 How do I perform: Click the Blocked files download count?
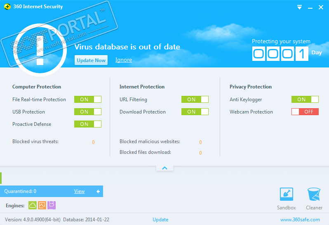tap(201, 153)
